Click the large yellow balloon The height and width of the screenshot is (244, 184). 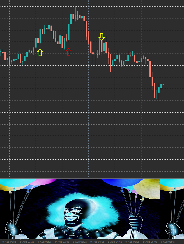click(x=147, y=188)
